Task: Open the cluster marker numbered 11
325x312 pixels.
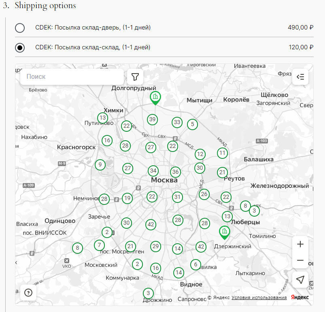Action: click(222, 153)
